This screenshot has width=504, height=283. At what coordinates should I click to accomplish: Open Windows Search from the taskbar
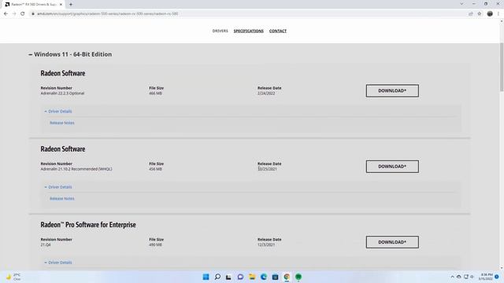(217, 277)
